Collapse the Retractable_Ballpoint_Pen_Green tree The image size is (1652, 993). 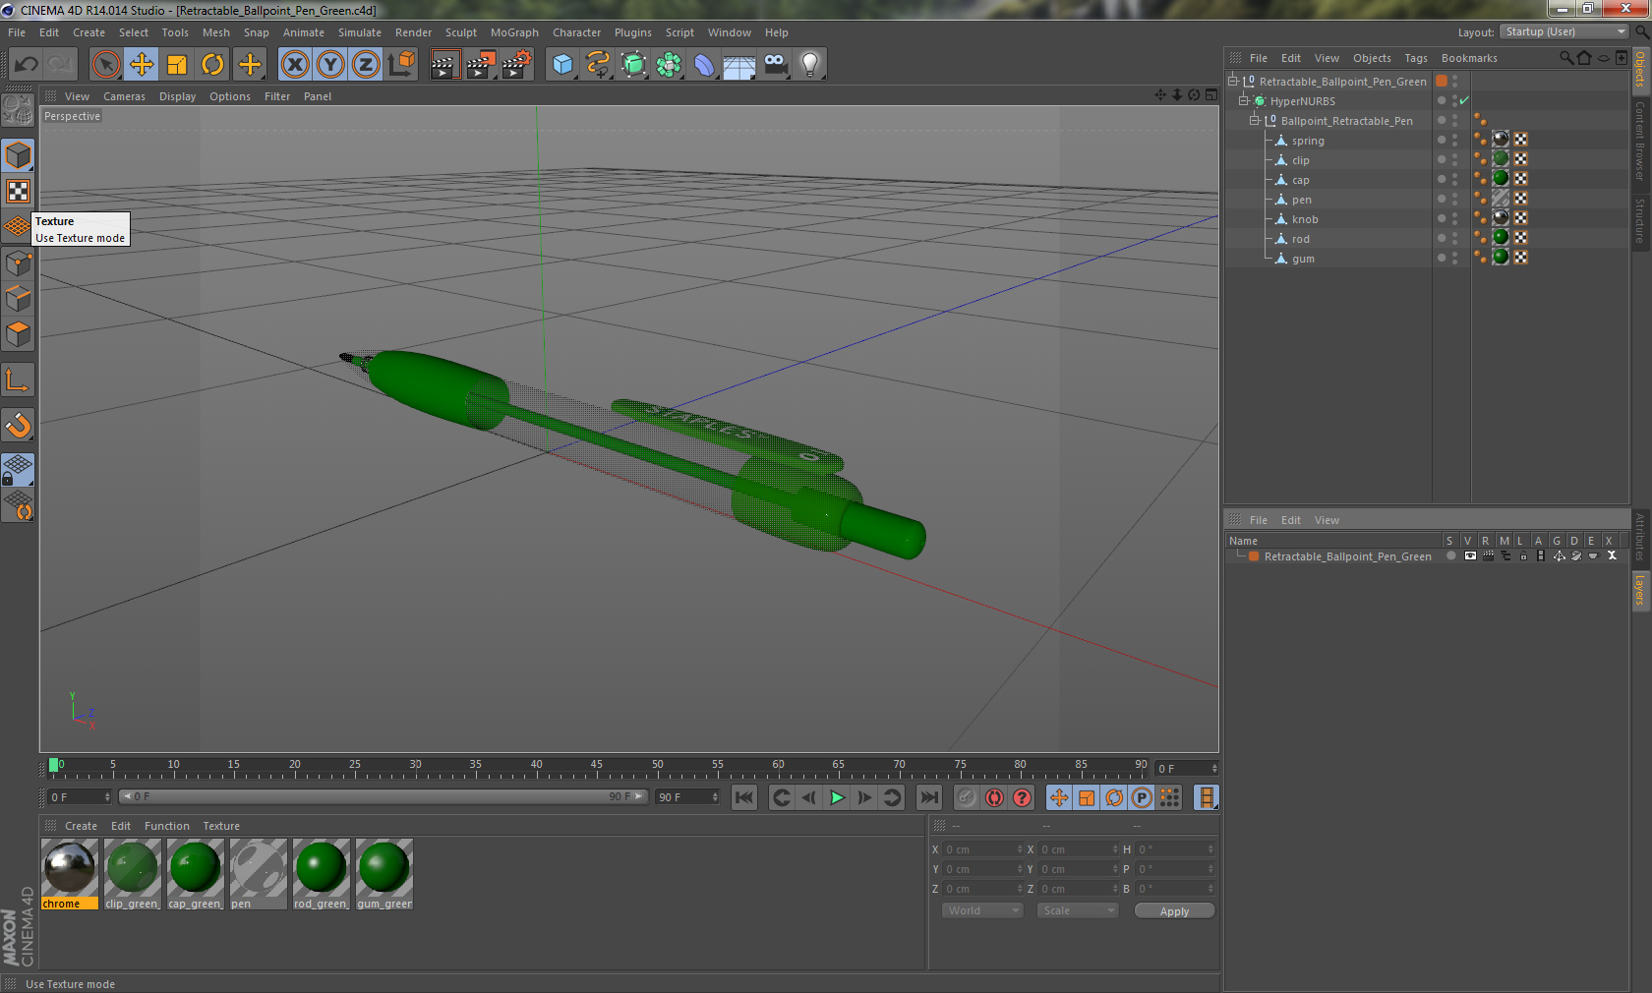point(1232,82)
